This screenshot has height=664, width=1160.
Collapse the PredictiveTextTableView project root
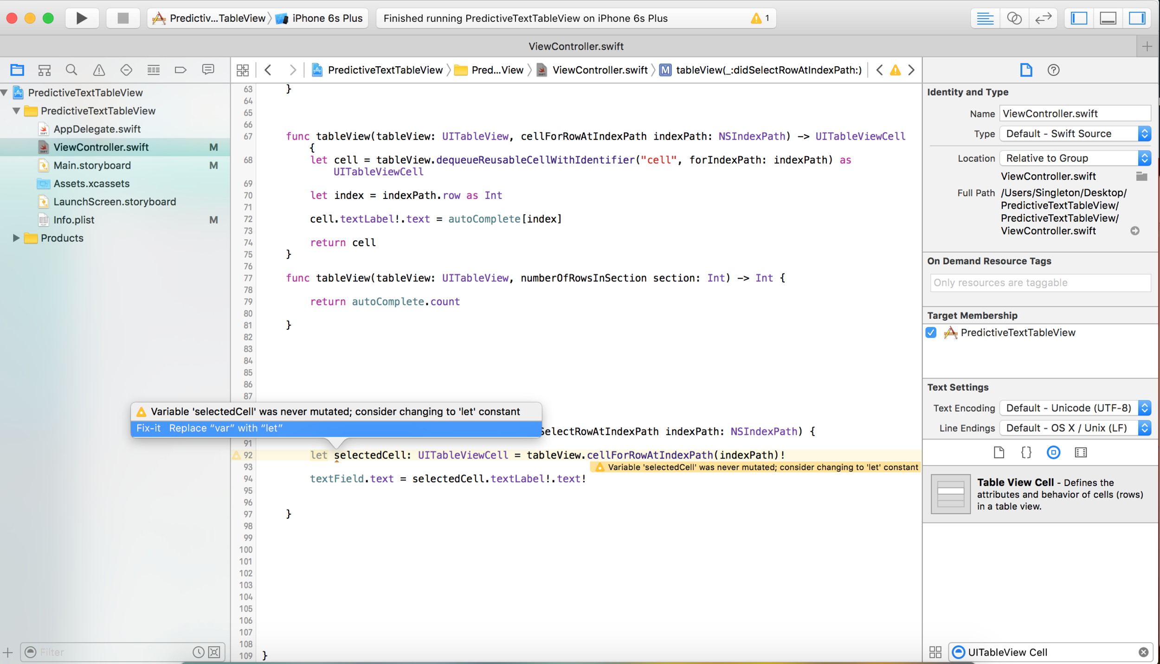coord(5,93)
